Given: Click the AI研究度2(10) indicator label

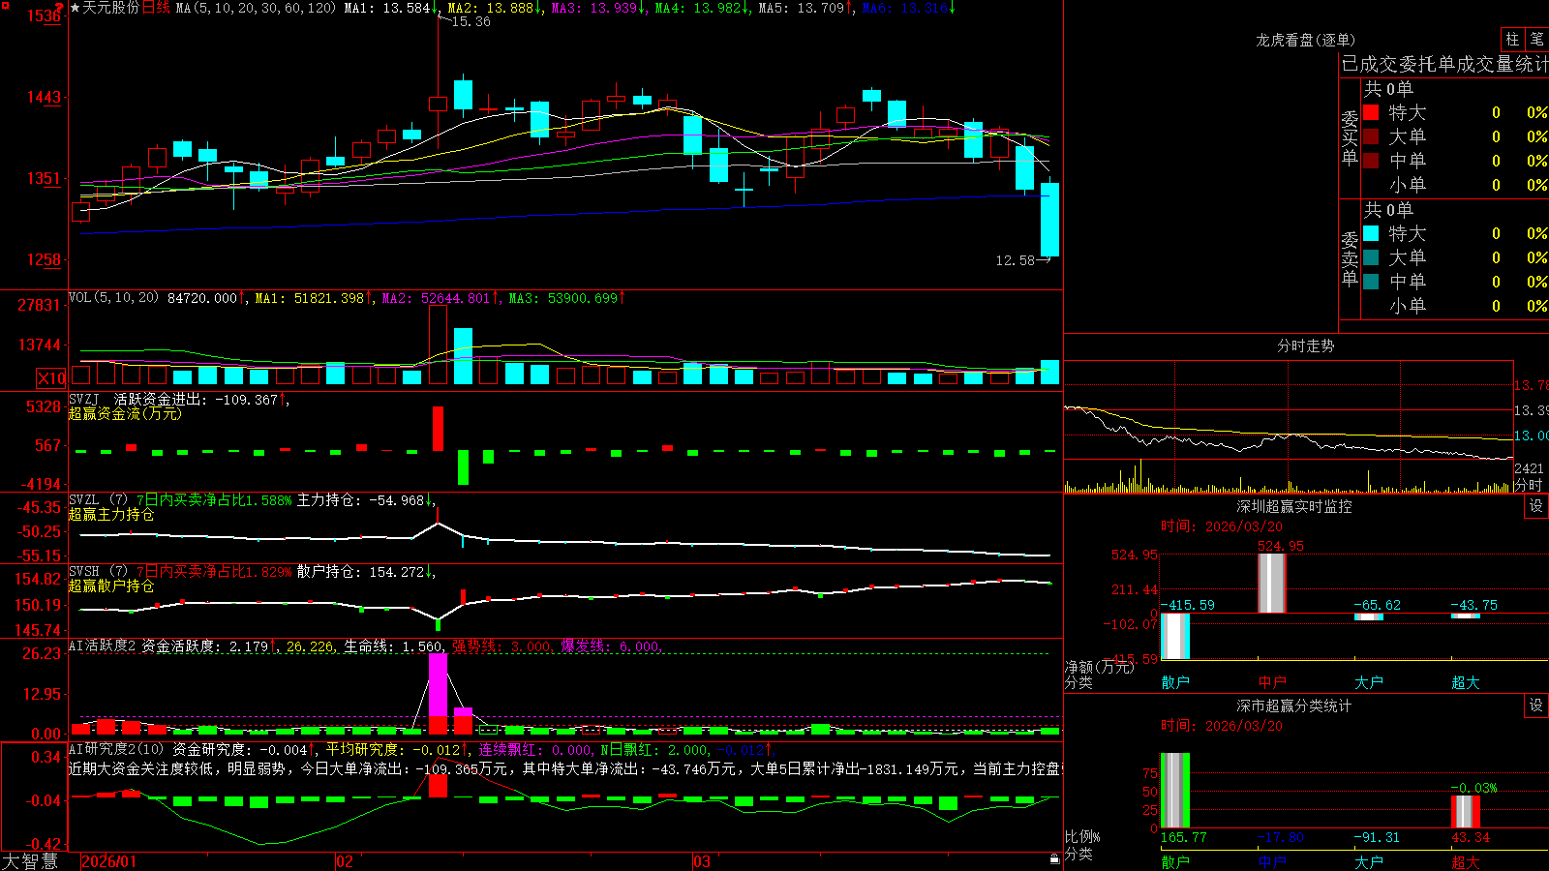Looking at the screenshot, I should pyautogui.click(x=116, y=749).
